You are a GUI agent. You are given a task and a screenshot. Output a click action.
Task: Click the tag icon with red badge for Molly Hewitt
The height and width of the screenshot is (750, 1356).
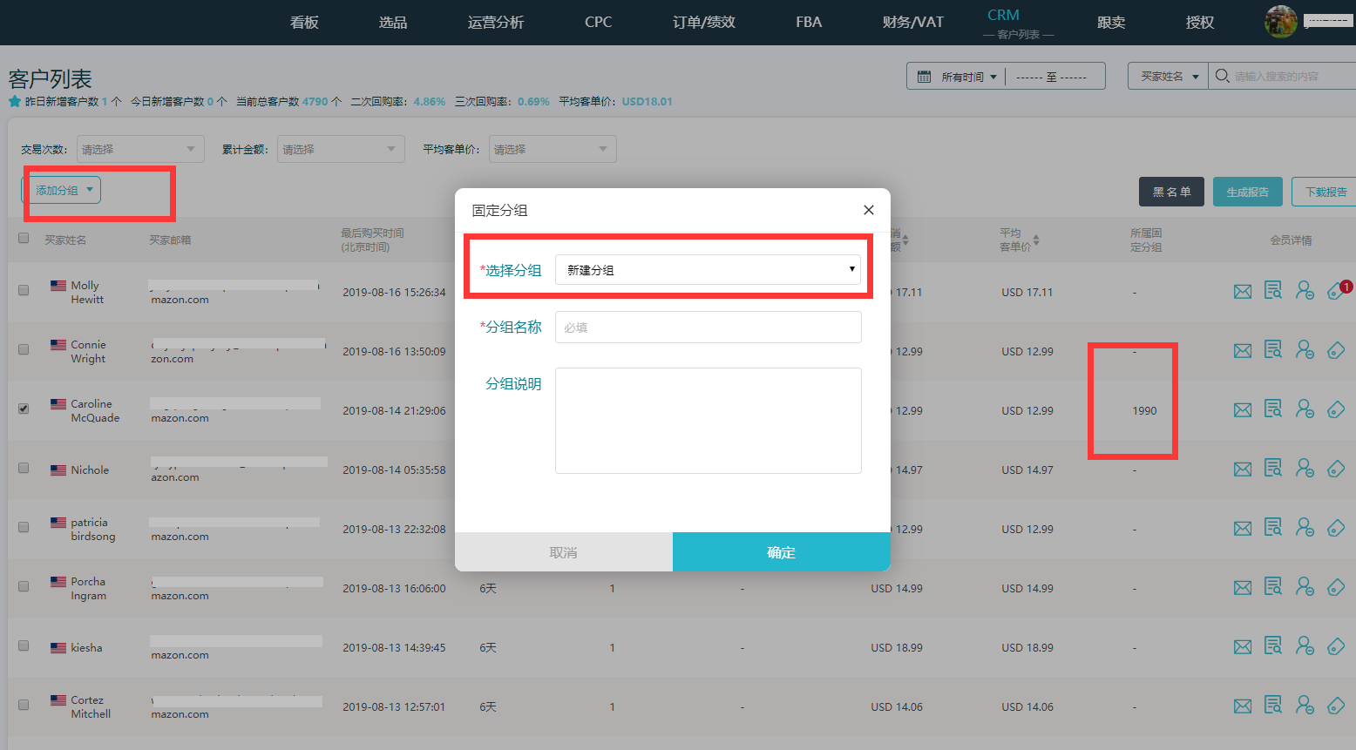click(1336, 291)
